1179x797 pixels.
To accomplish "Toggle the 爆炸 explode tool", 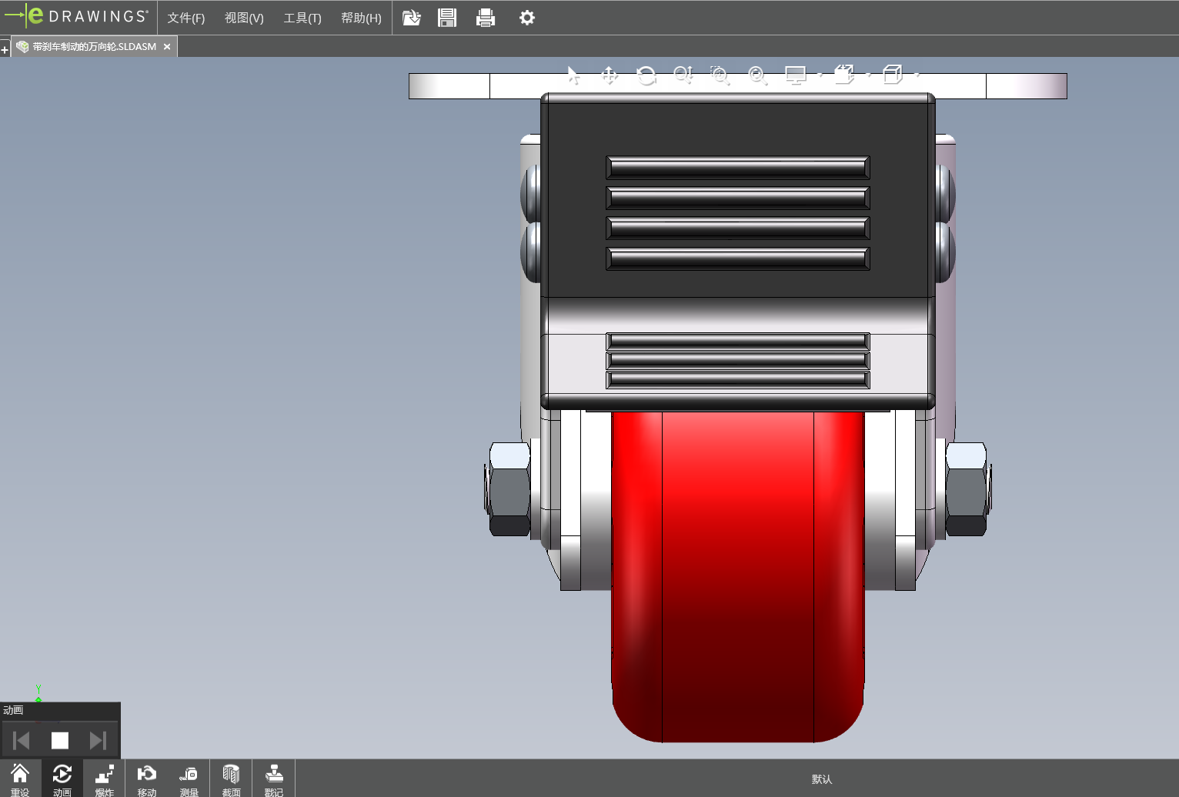I will point(105,779).
